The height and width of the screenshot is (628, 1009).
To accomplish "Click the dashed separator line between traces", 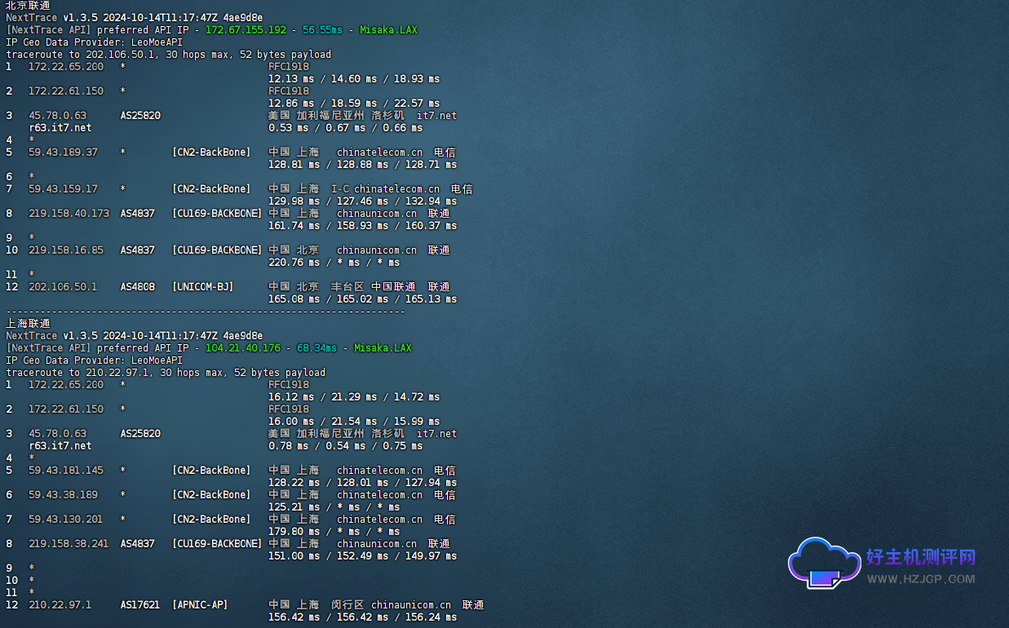I will click(x=206, y=312).
